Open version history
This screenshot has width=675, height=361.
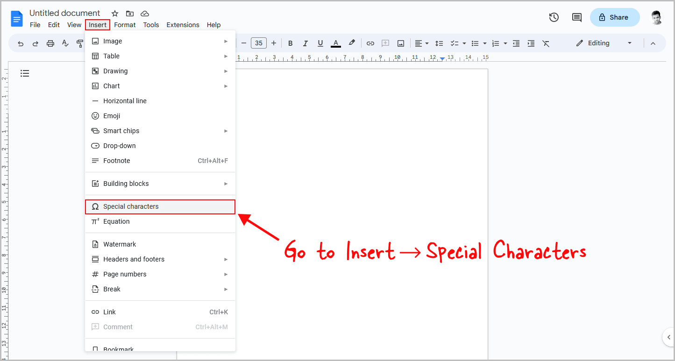tap(554, 17)
